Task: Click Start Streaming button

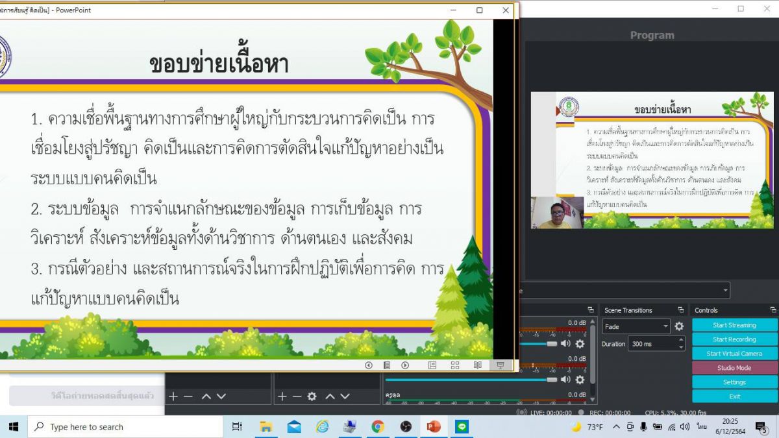Action: (734, 325)
